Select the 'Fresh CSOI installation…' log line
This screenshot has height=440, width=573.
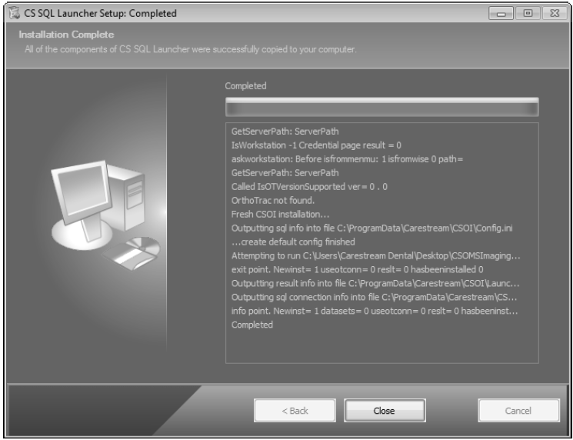280,214
